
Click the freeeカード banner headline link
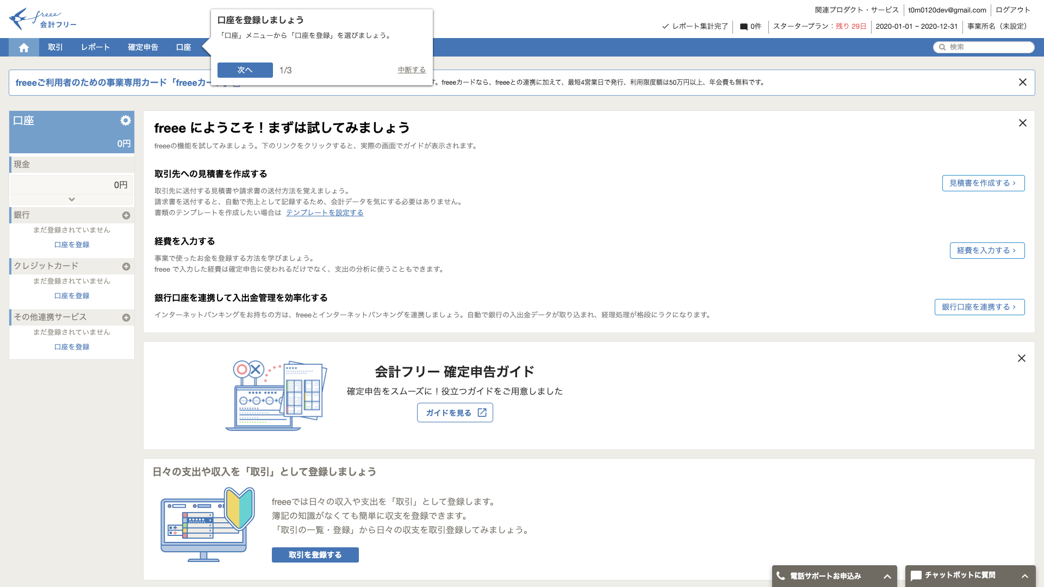[x=113, y=83]
